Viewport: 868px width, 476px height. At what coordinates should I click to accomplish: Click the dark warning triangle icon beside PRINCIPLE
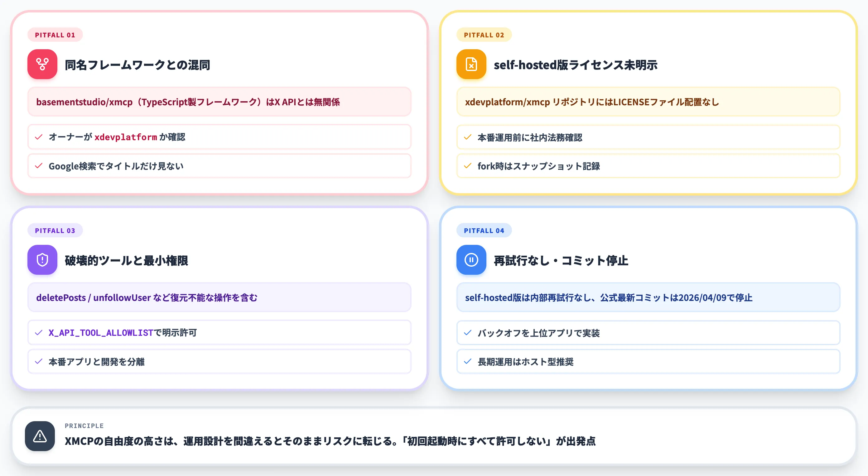(40, 436)
